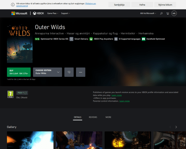This screenshot has width=186, height=149.
Task: Click the Herkænska genre
Action: pos(146,33)
